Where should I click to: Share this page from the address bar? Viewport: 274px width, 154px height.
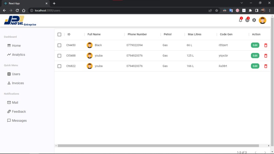210,11
